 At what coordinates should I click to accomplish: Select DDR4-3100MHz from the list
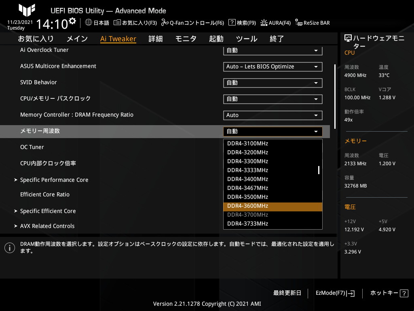273,143
